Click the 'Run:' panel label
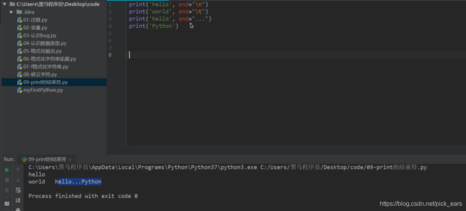This screenshot has width=466, height=211. pyautogui.click(x=9, y=159)
